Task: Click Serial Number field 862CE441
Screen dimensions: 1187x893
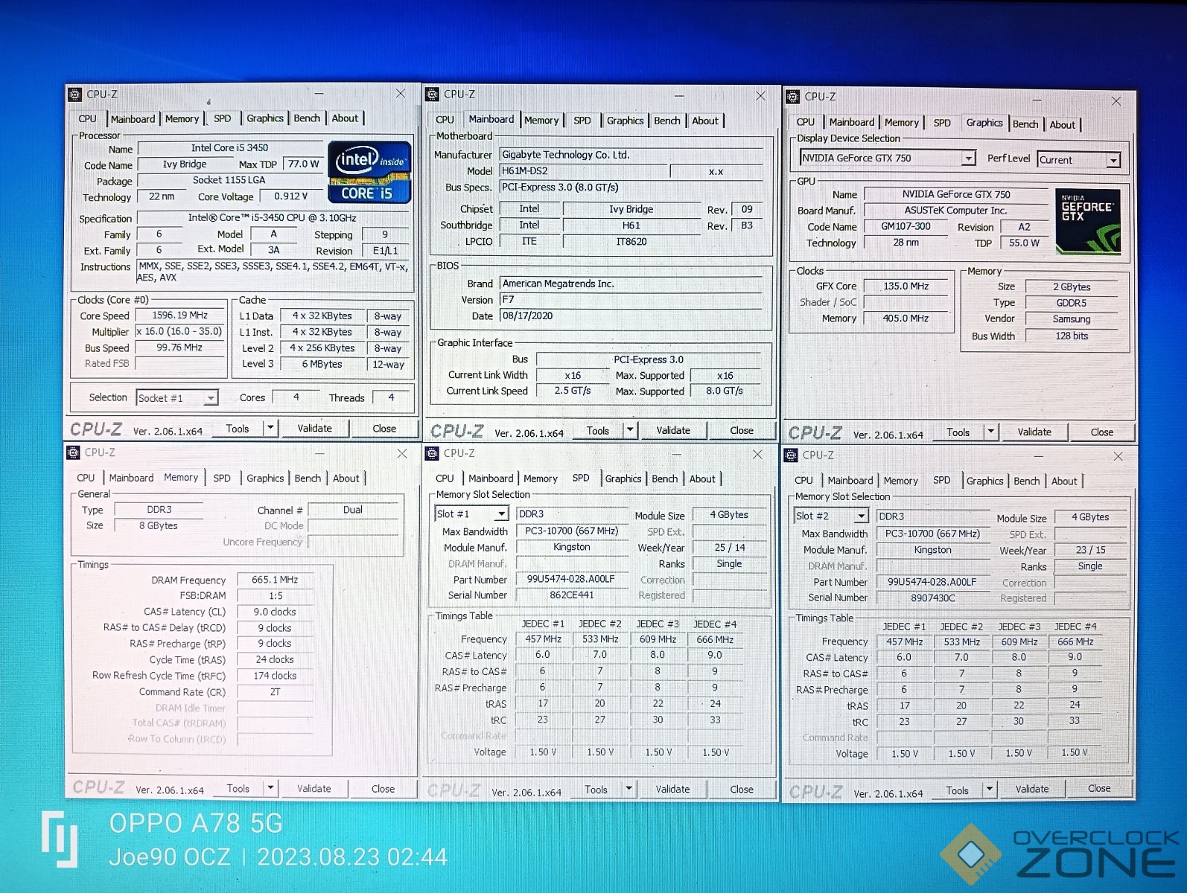Action: 572,595
